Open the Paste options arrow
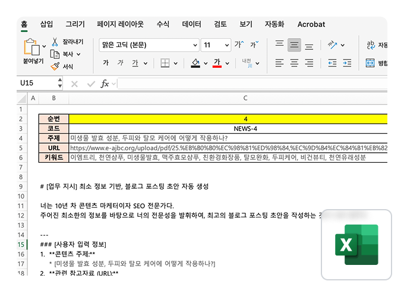This screenshot has height=297, width=404. (x=45, y=46)
